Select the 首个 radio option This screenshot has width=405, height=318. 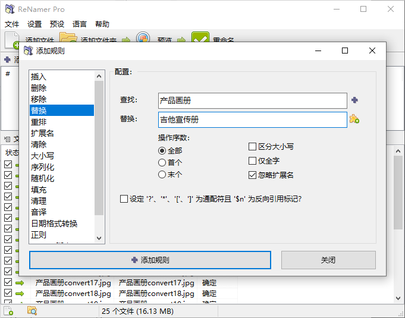[162, 162]
